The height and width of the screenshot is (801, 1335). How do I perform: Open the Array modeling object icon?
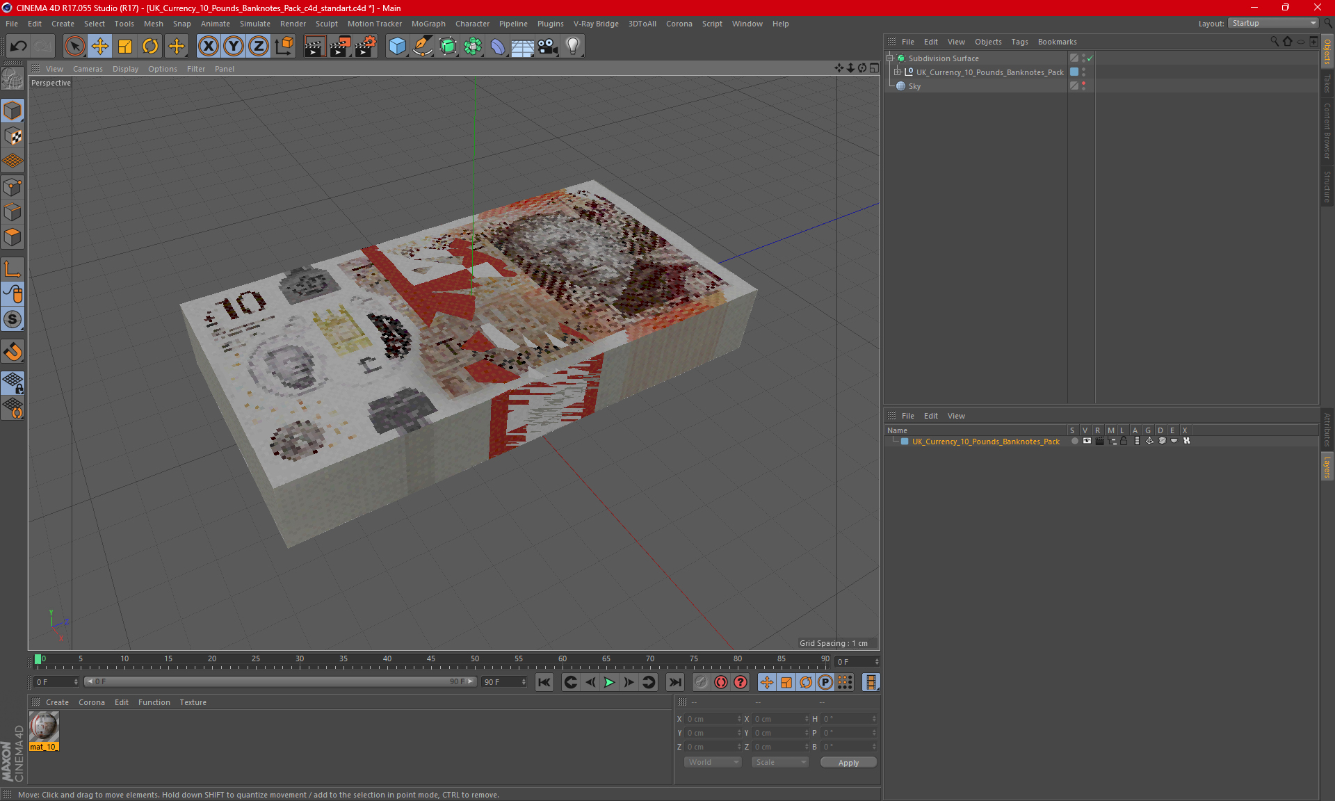click(473, 47)
